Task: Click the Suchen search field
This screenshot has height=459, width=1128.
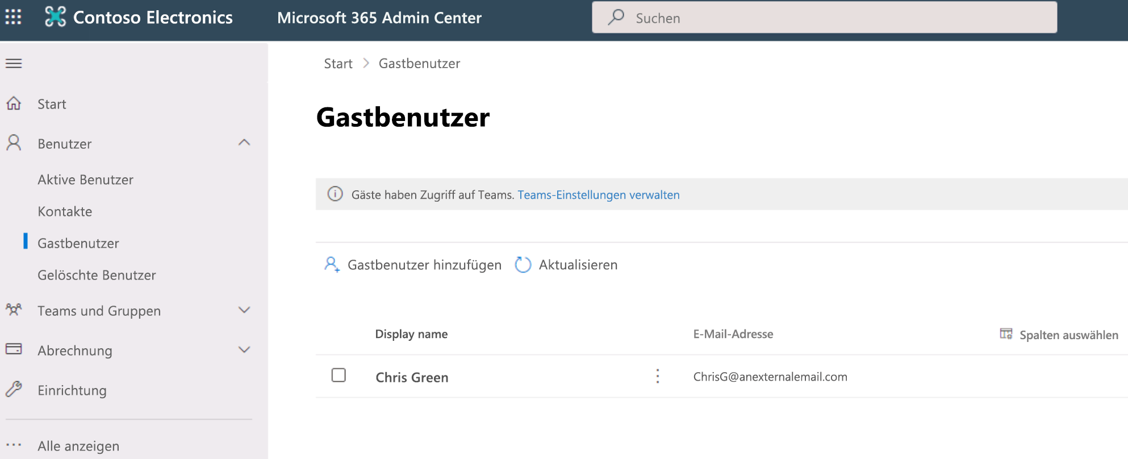Action: pyautogui.click(x=825, y=18)
